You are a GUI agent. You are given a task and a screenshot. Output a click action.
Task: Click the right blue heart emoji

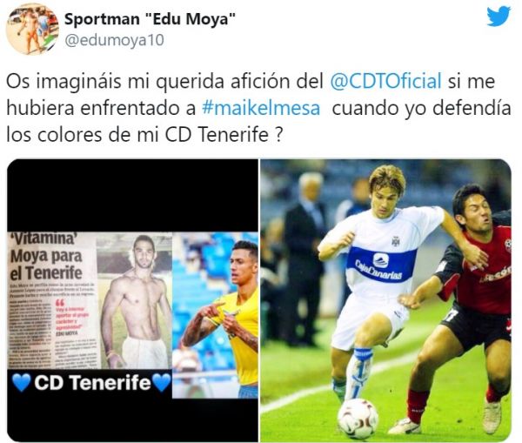pos(161,382)
